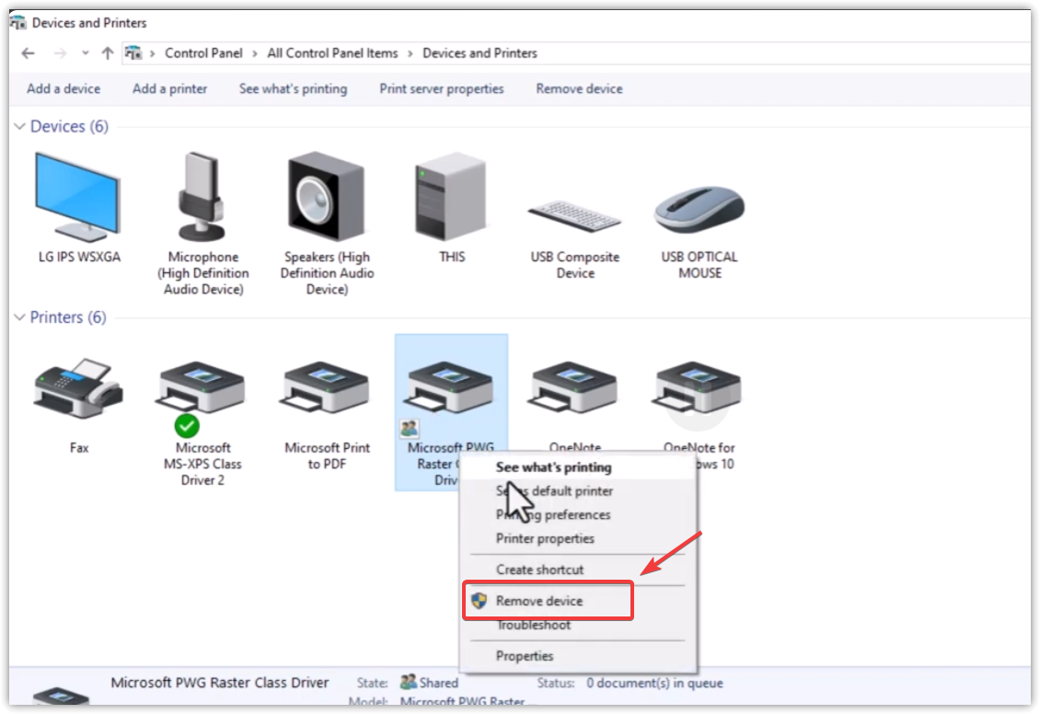Click the Shared state icon in details pane

pyautogui.click(x=409, y=682)
